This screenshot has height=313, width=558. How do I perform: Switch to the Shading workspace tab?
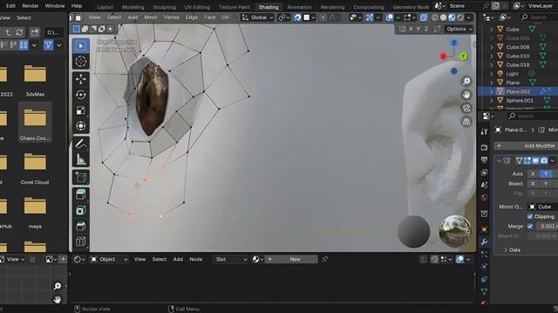269,7
